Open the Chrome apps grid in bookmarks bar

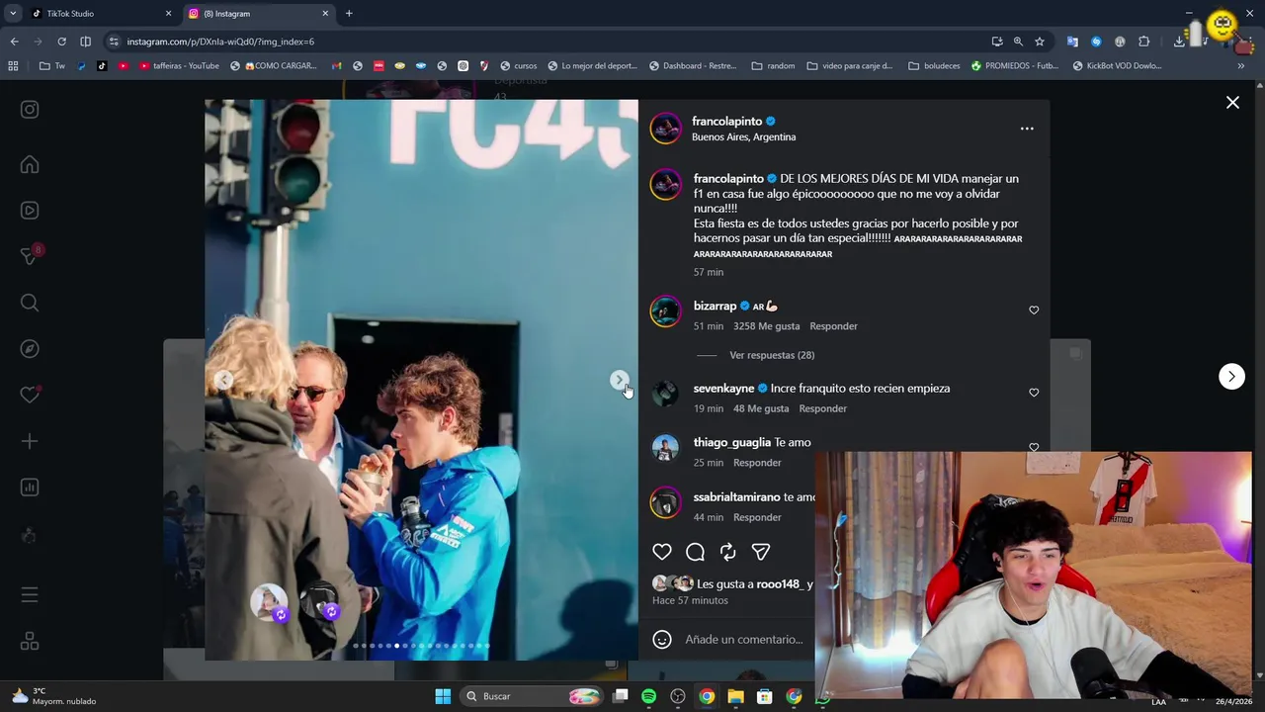click(x=13, y=66)
